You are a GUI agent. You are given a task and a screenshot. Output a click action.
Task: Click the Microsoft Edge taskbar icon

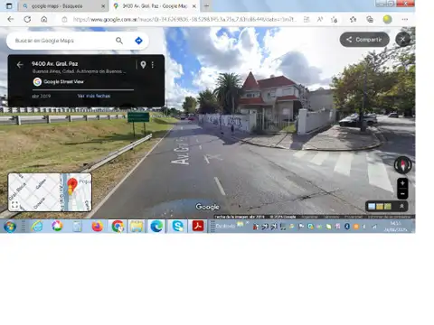[156, 226]
